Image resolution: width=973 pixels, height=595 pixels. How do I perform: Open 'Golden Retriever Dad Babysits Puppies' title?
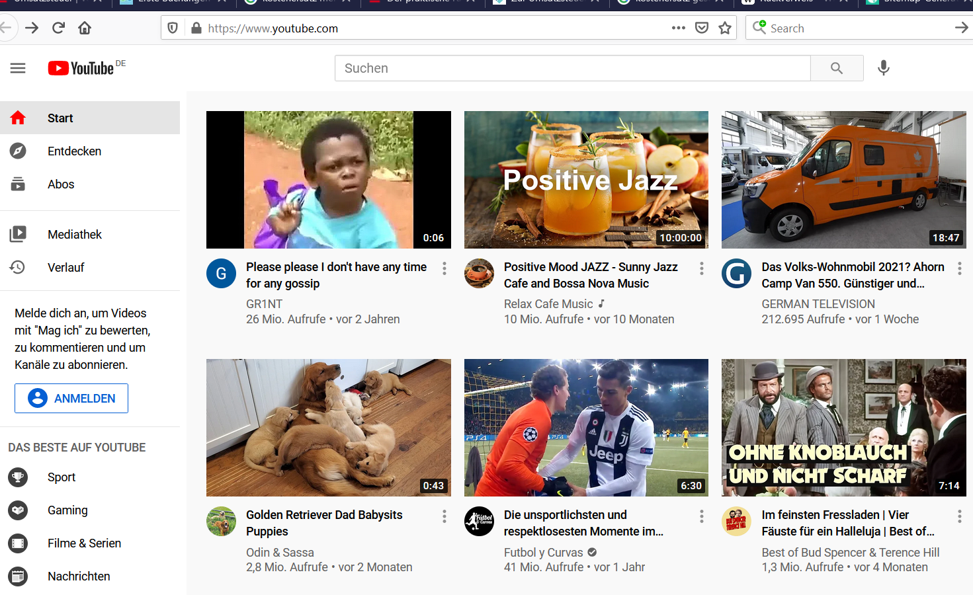tap(324, 523)
